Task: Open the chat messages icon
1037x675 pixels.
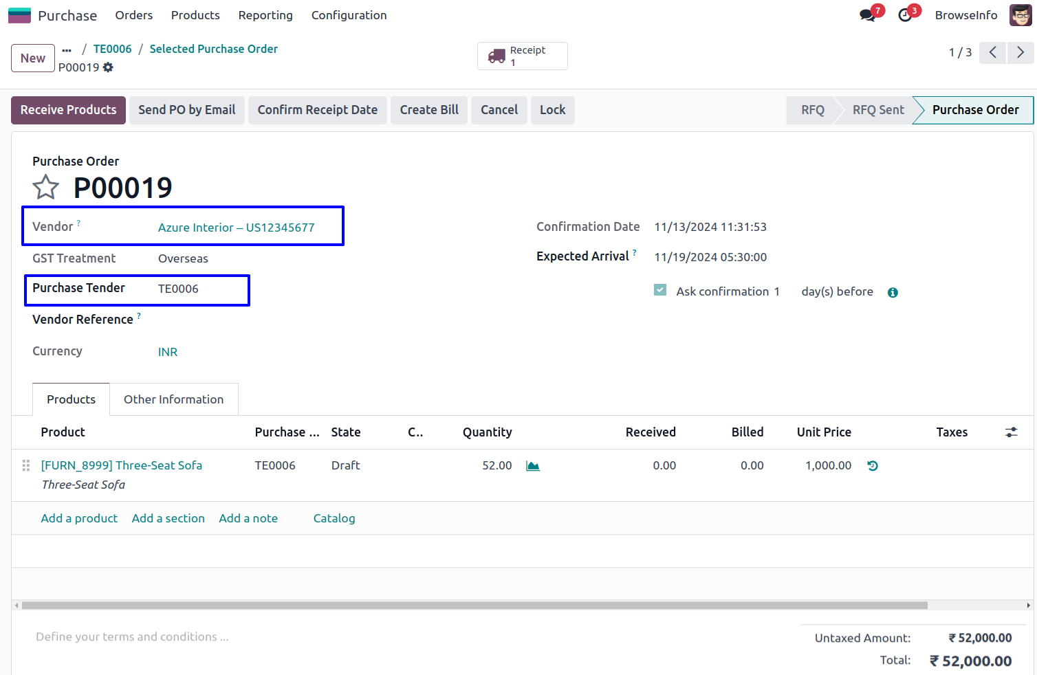Action: point(868,15)
